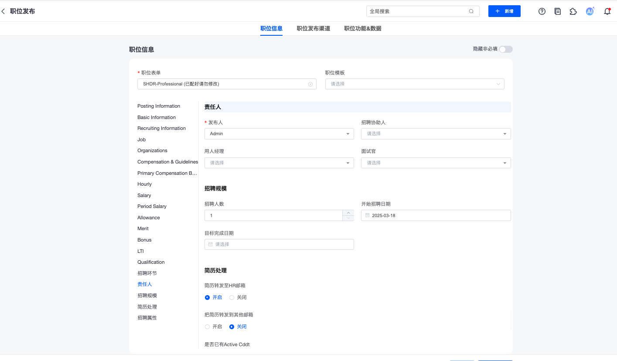Increase 招聘人数 with the up stepper arrow
This screenshot has height=361, width=617.
(x=348, y=213)
